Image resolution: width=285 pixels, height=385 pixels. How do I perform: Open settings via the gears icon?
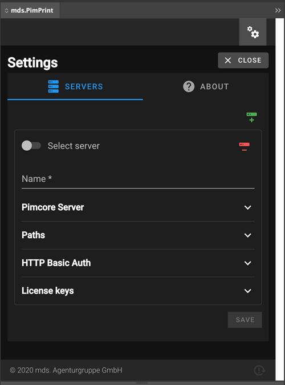(253, 32)
